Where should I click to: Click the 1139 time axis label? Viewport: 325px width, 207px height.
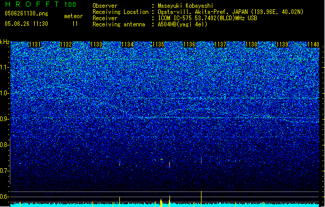click(x=282, y=45)
